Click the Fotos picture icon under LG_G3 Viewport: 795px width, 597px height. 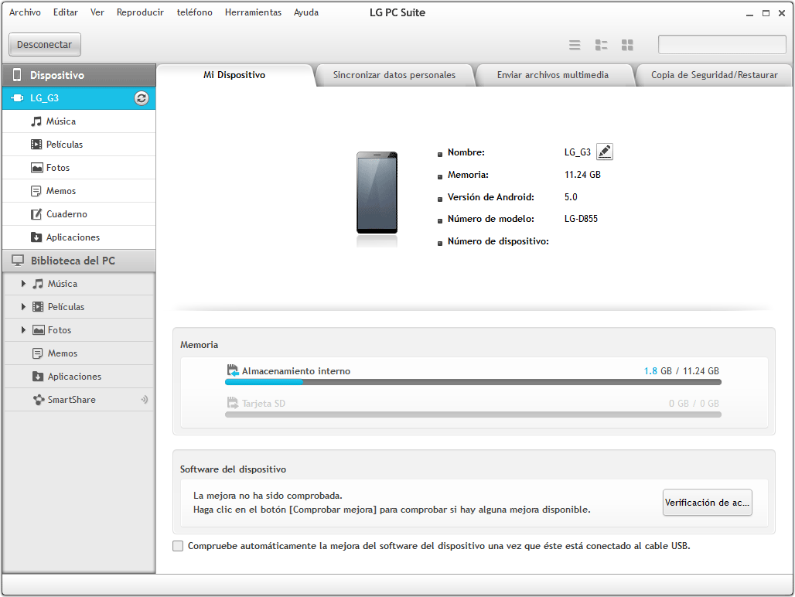pos(36,168)
